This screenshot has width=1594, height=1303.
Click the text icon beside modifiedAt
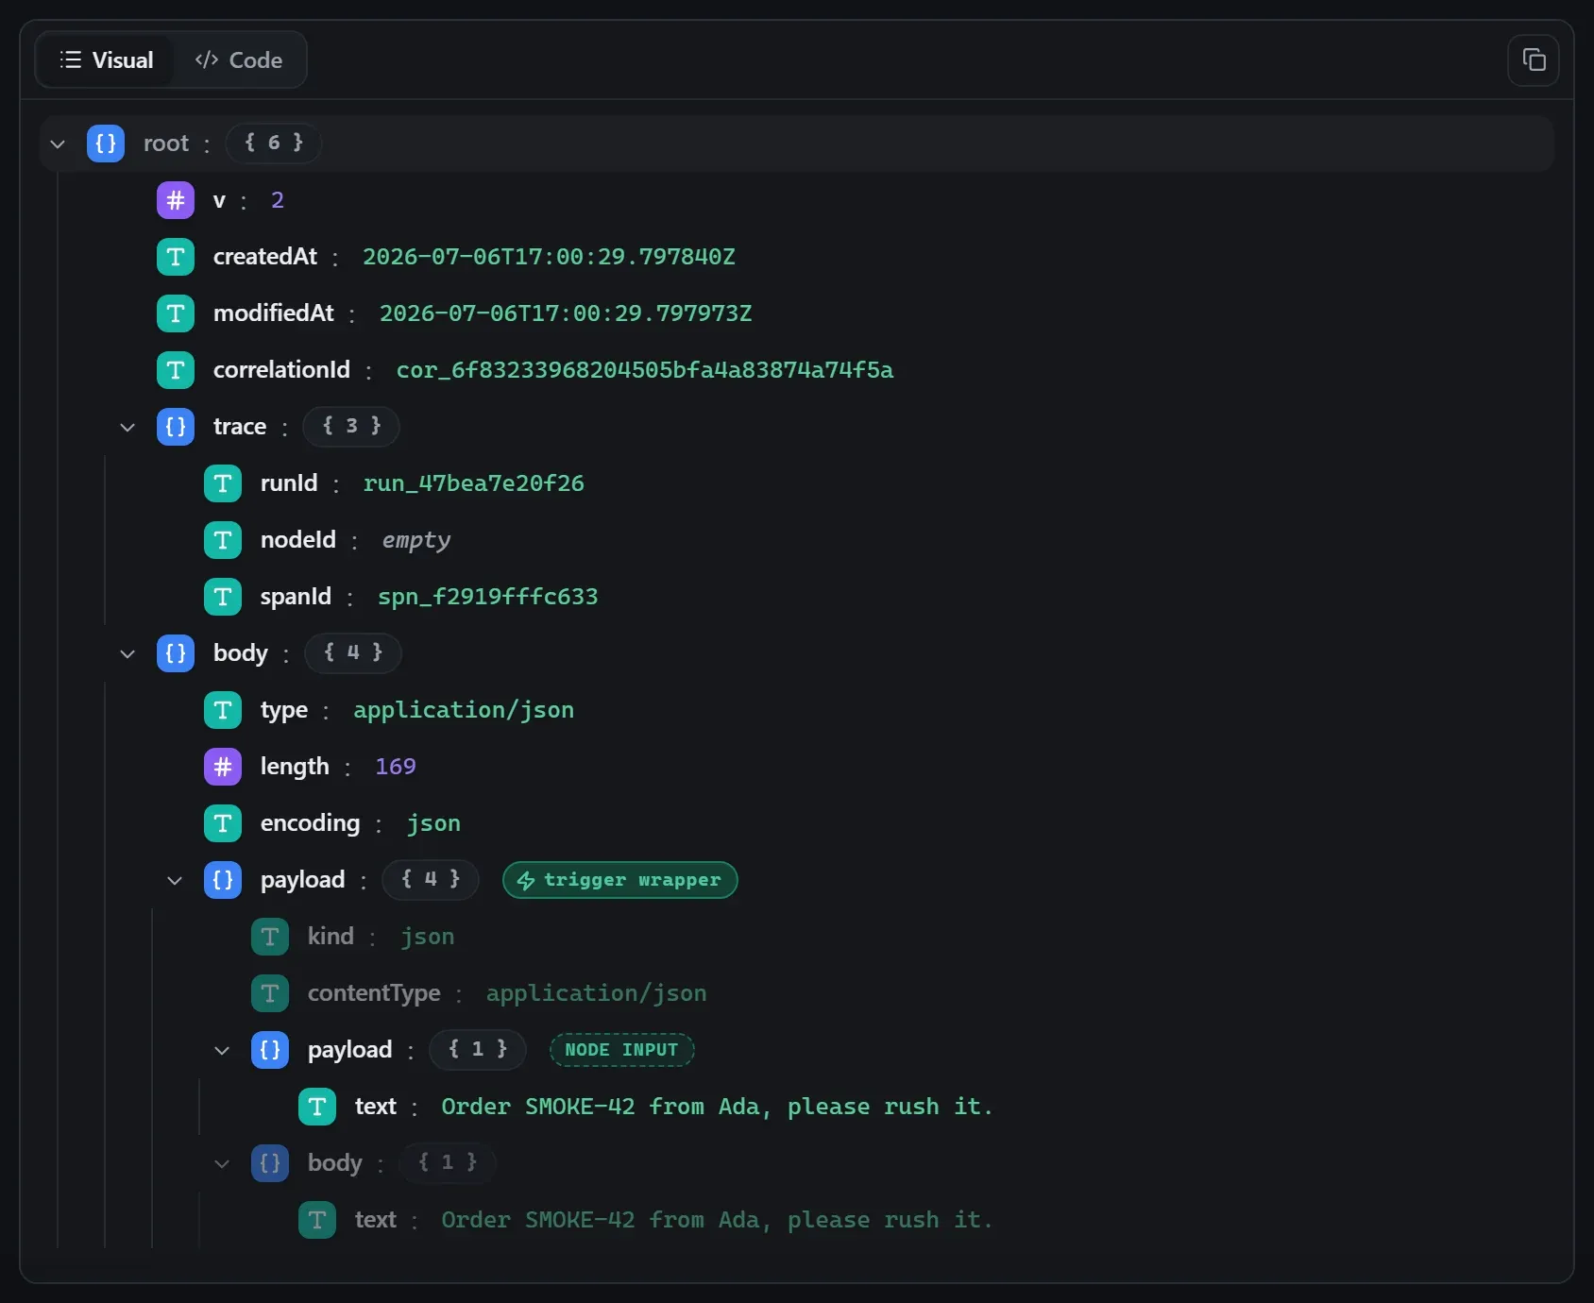point(176,313)
